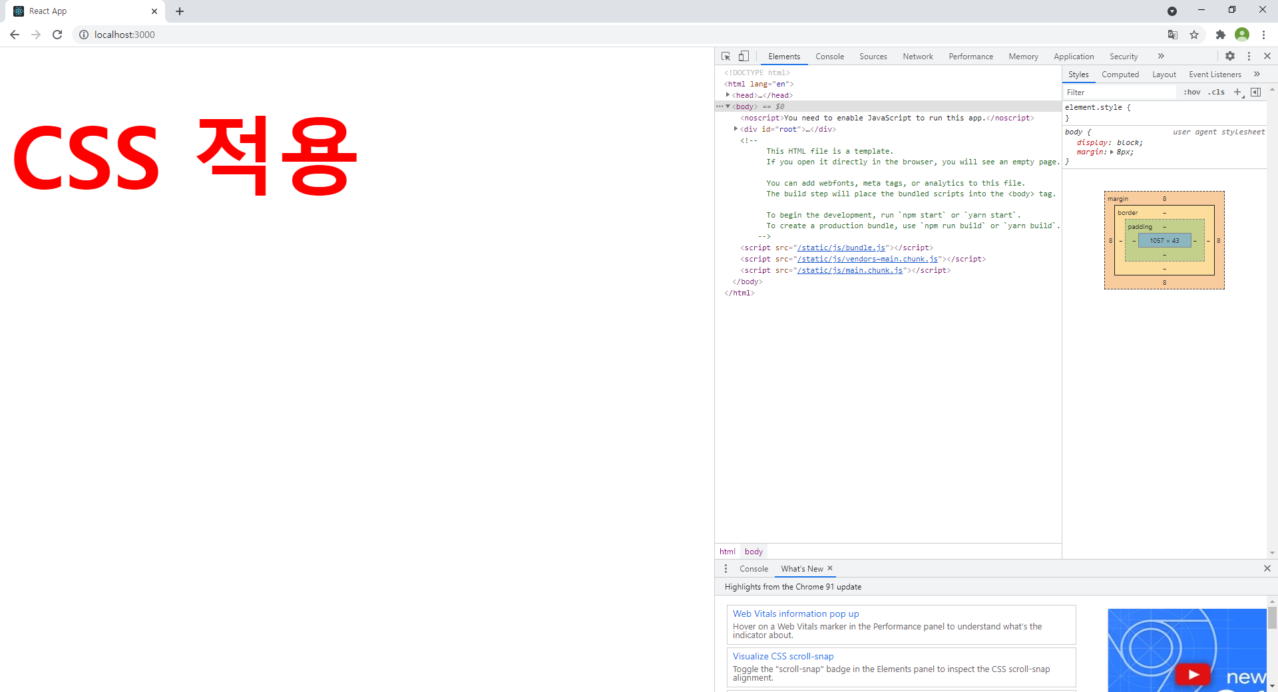Click the element.style rule block
The width and height of the screenshot is (1278, 692).
[1164, 112]
